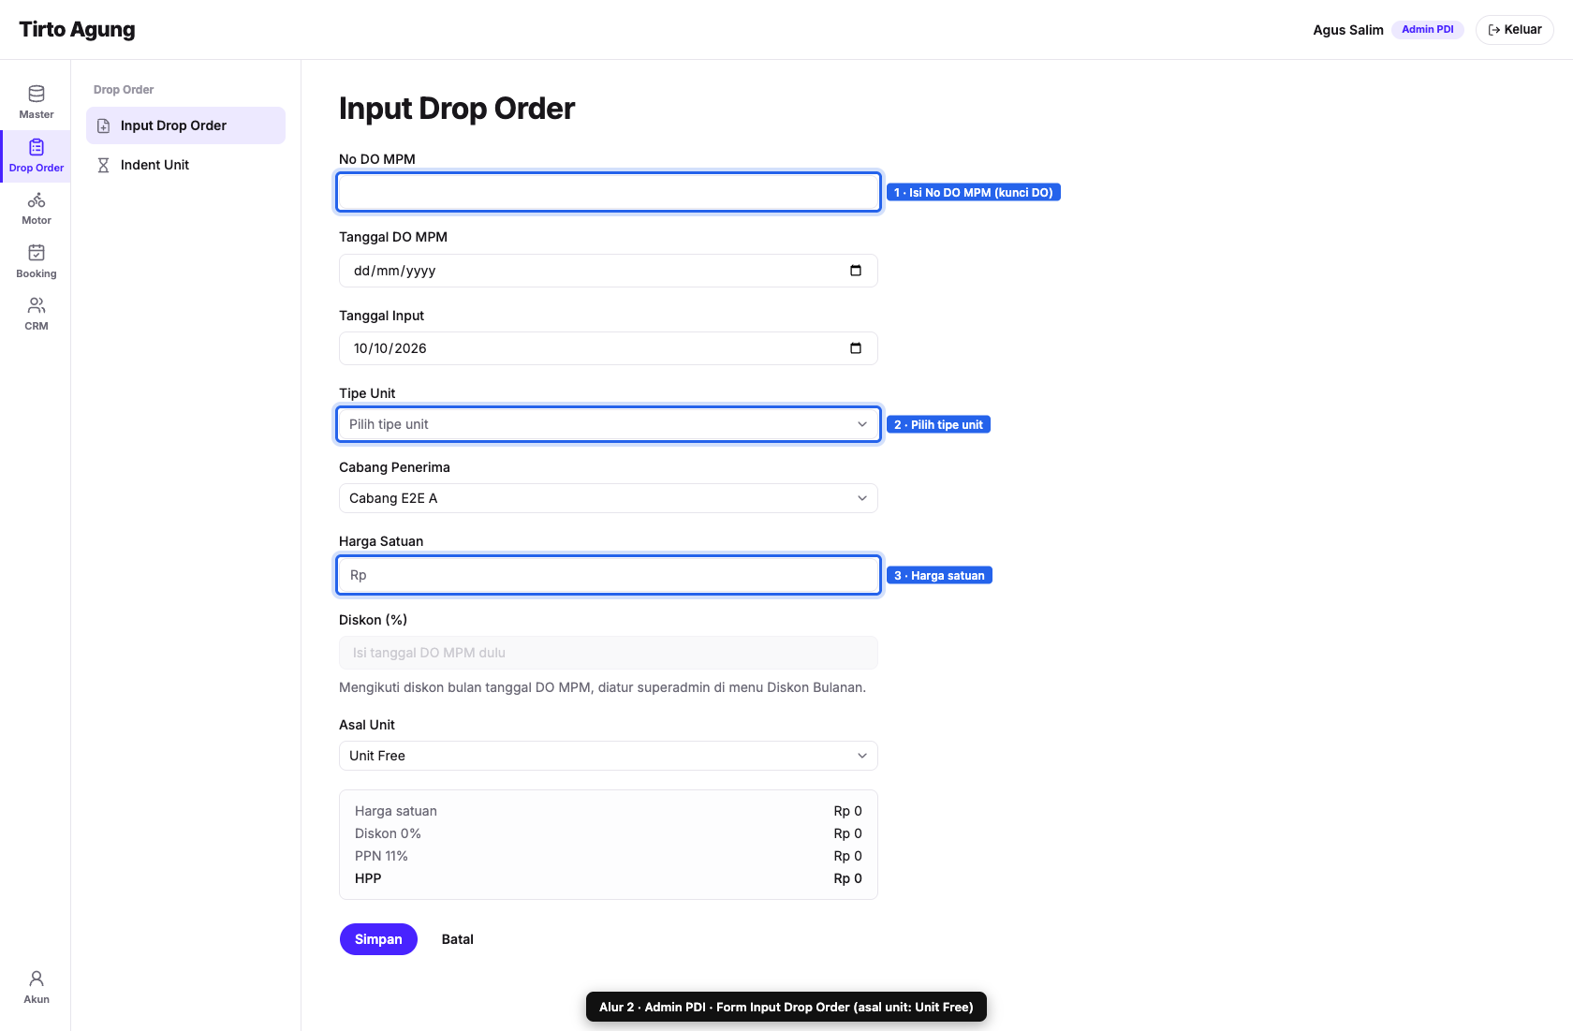Click the PPN 11% summary row

point(609,856)
